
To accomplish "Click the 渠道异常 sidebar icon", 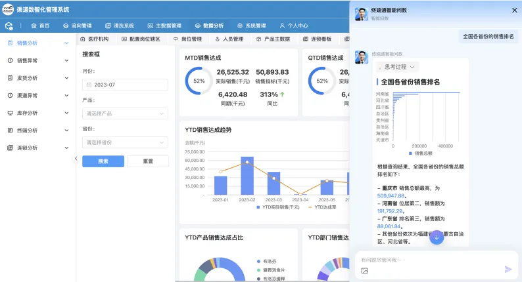I will coord(10,95).
